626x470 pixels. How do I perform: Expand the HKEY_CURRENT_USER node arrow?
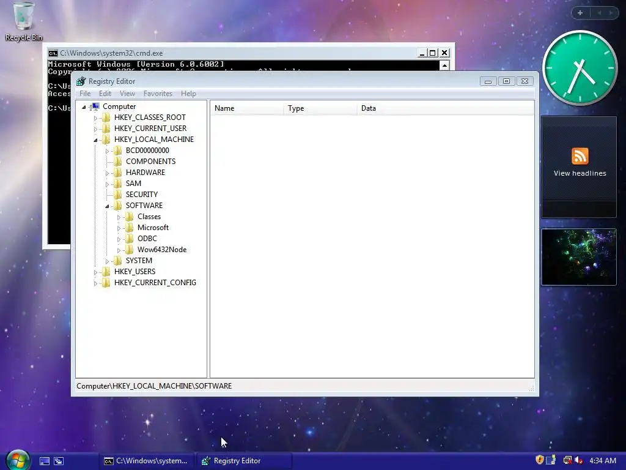[x=95, y=129]
